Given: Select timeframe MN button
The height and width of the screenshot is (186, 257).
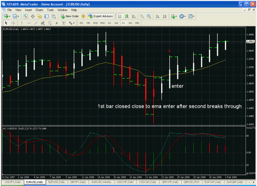Looking at the screenshot, I should click(x=137, y=23).
